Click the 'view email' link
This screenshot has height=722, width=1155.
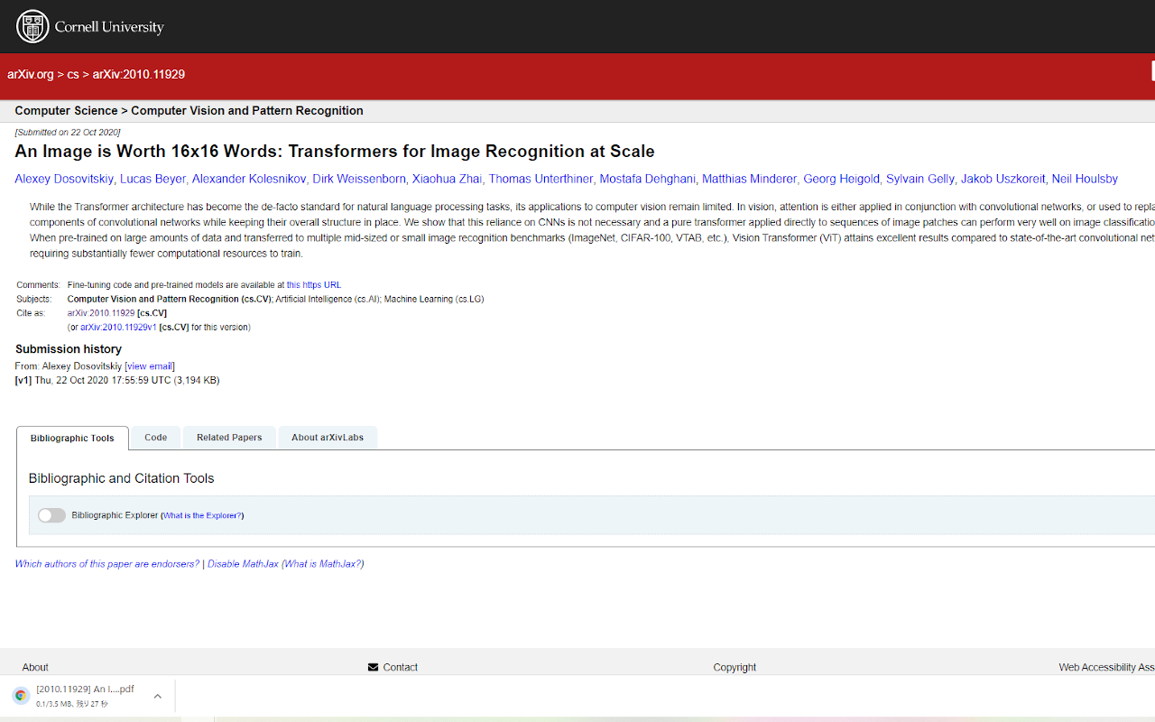point(149,366)
